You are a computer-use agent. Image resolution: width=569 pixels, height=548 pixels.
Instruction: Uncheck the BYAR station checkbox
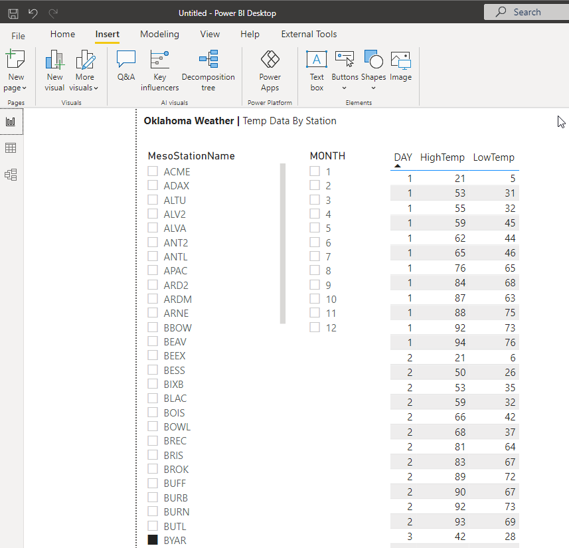[153, 539]
